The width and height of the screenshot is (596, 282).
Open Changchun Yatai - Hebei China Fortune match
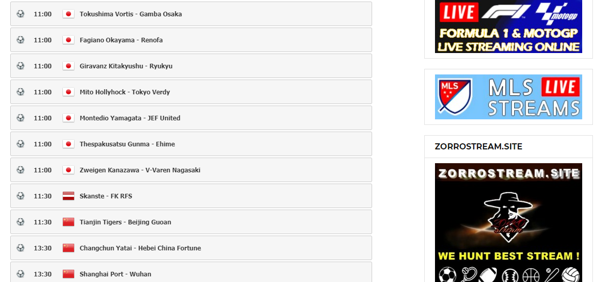pyautogui.click(x=191, y=248)
